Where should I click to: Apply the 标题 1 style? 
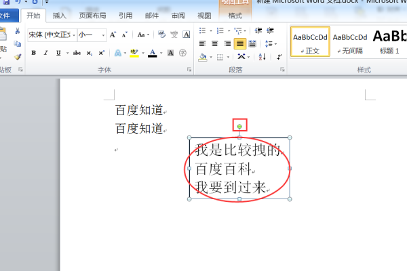coord(389,41)
